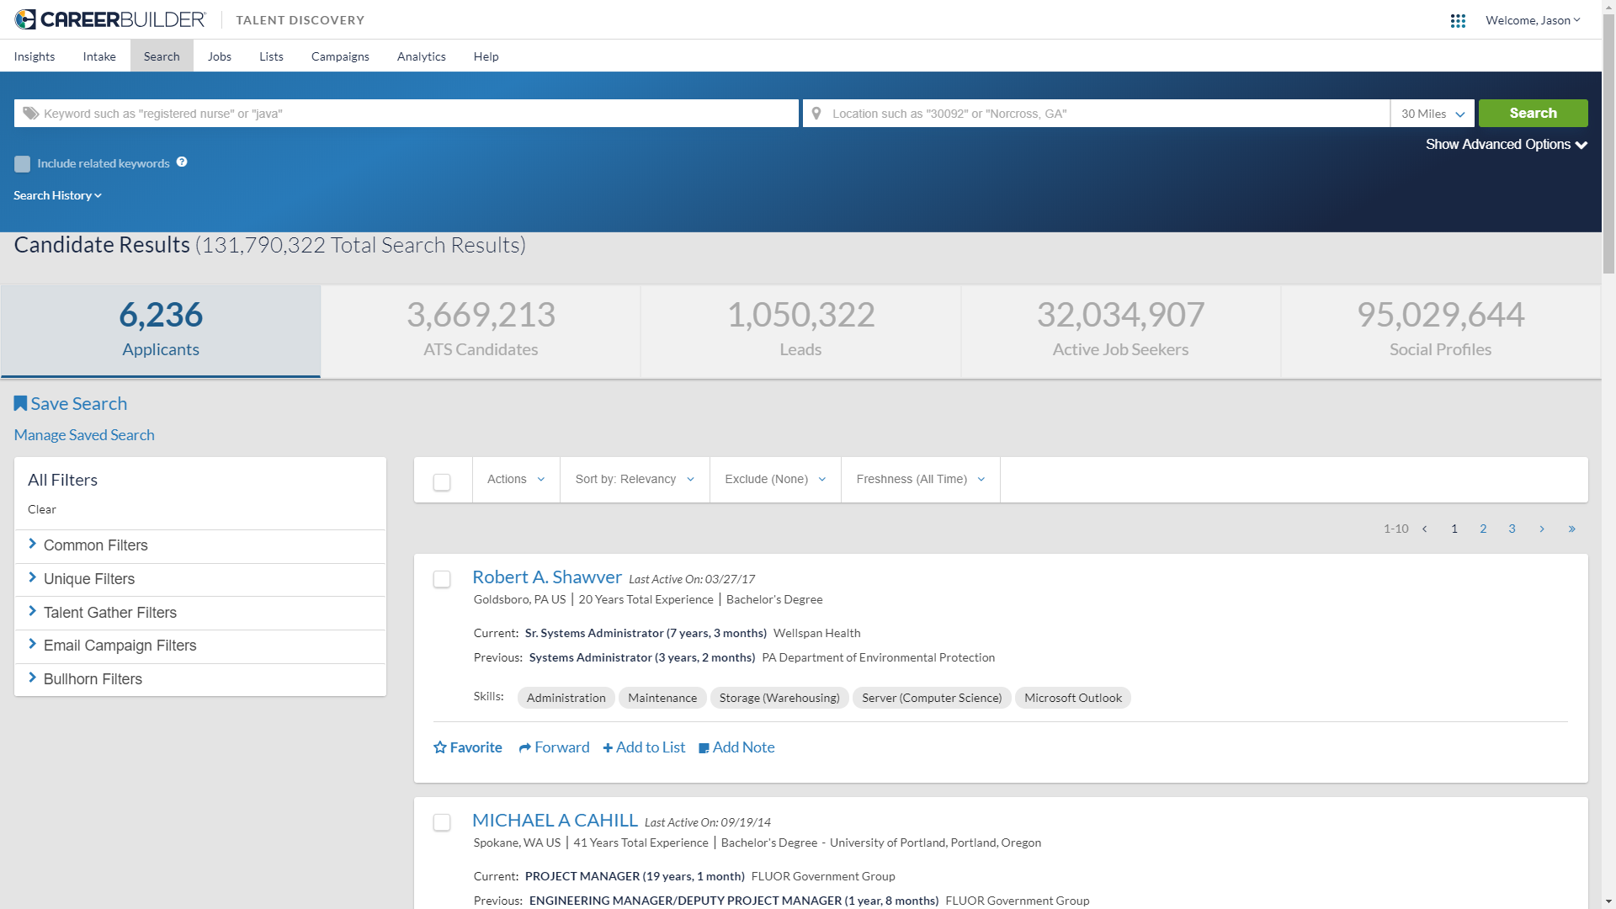
Task: Switch to the ATS Candidates tab
Action: [x=481, y=331]
